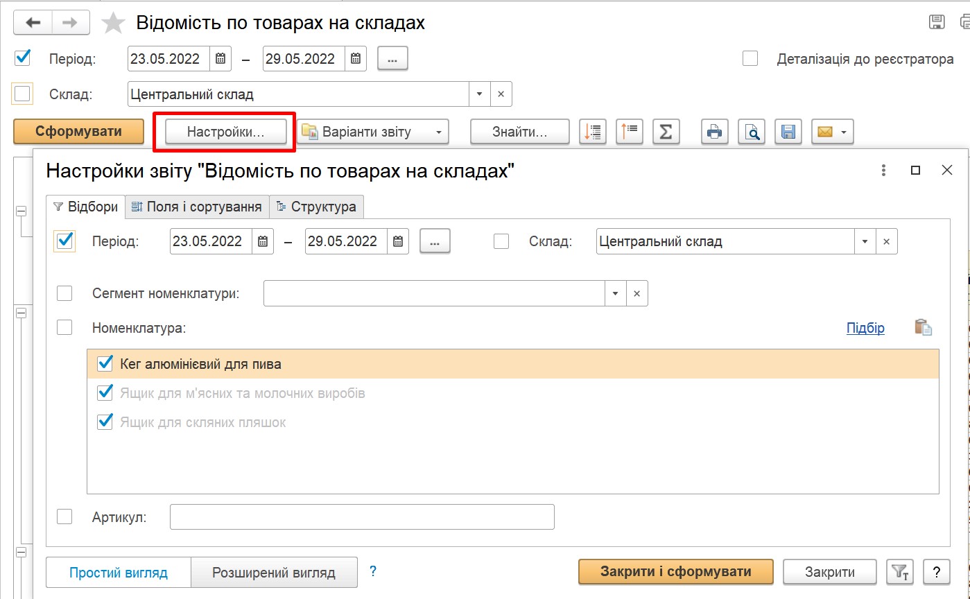Enable Сегмент номенклатури checkbox
Image resolution: width=970 pixels, height=599 pixels.
pyautogui.click(x=64, y=293)
